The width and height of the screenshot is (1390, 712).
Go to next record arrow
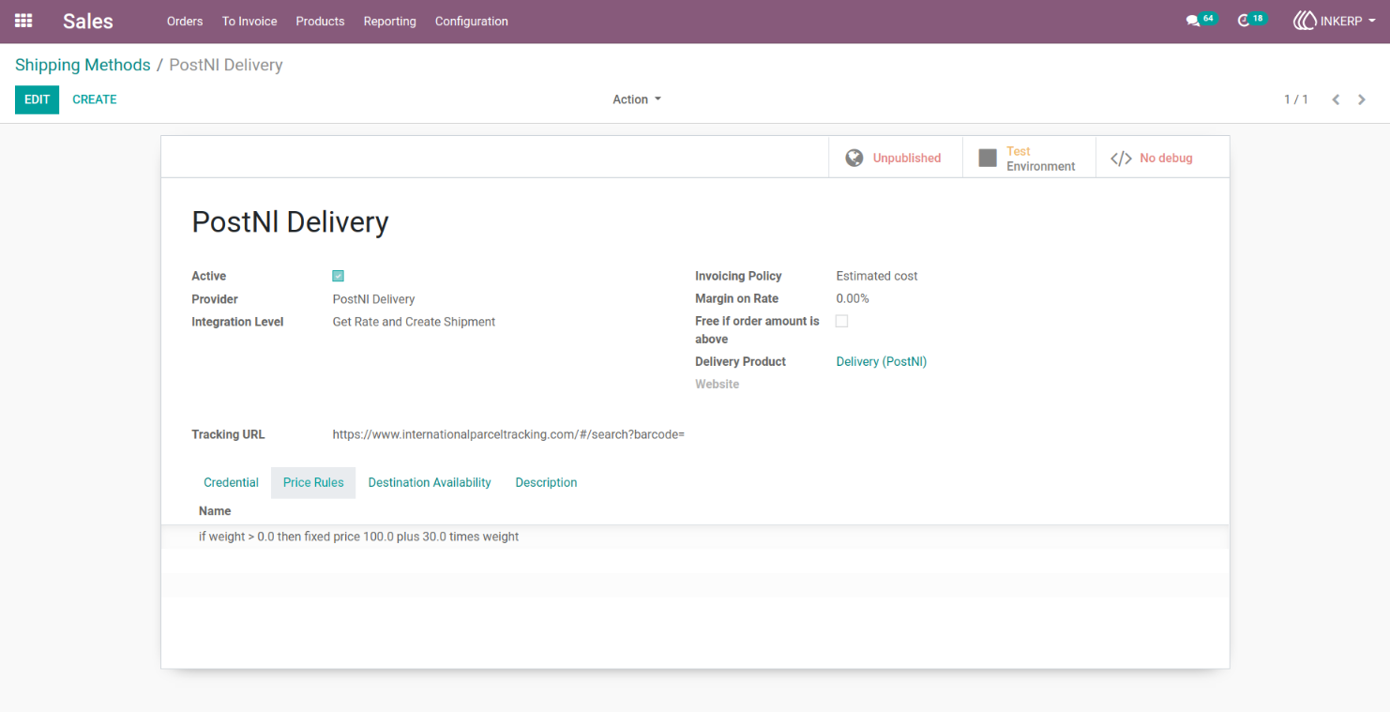[1362, 99]
